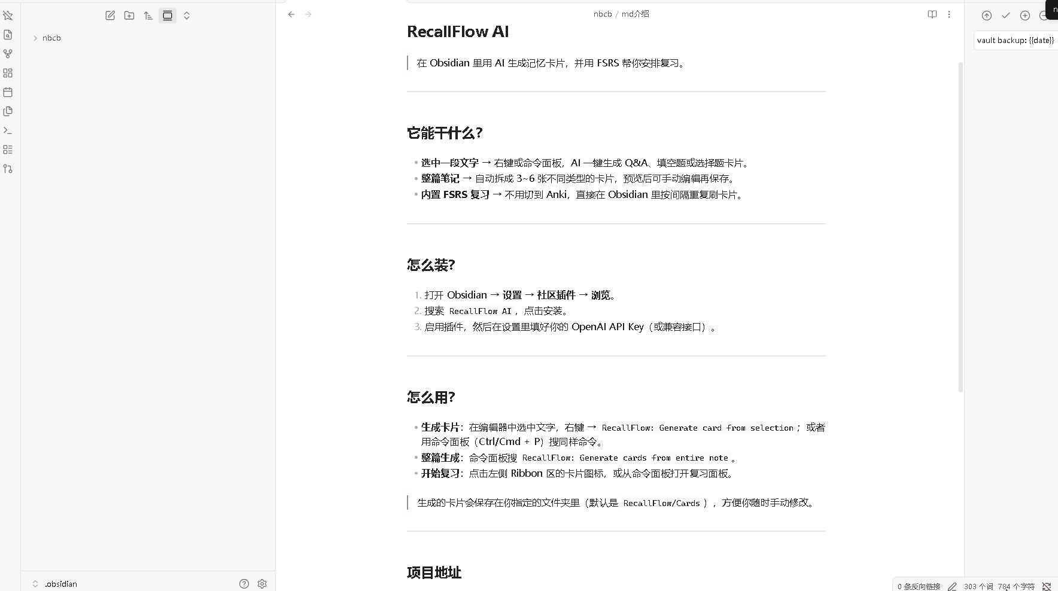This screenshot has height=591, width=1058.
Task: Click the checklist-style icon in the ribbon
Action: 8,150
